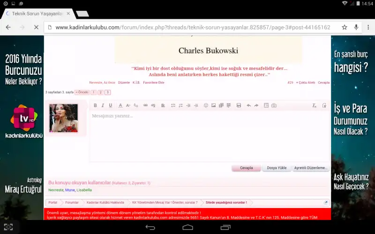The width and height of the screenshot is (375, 234).
Task: Toggle underline formatting in the editor
Action: tap(111, 106)
